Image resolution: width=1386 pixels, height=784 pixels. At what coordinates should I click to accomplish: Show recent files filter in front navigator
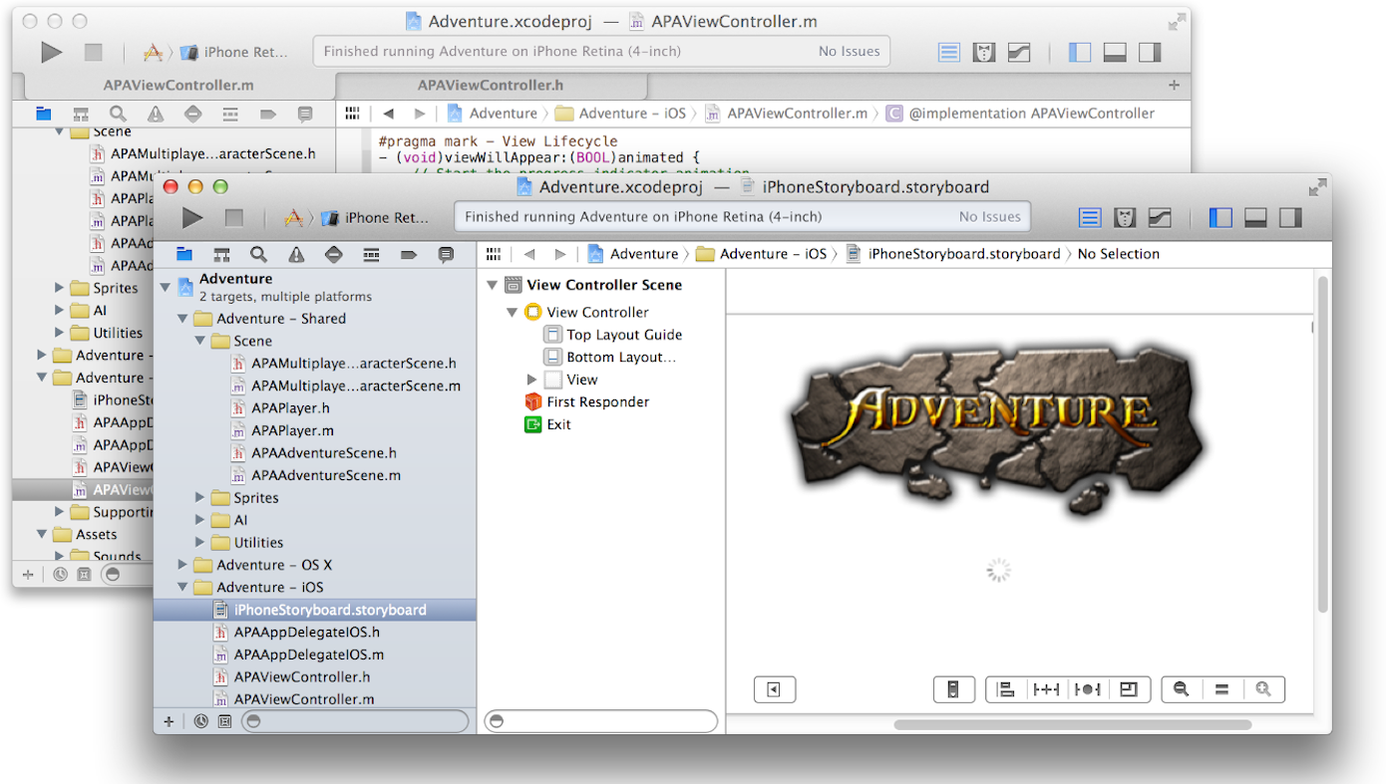(201, 721)
